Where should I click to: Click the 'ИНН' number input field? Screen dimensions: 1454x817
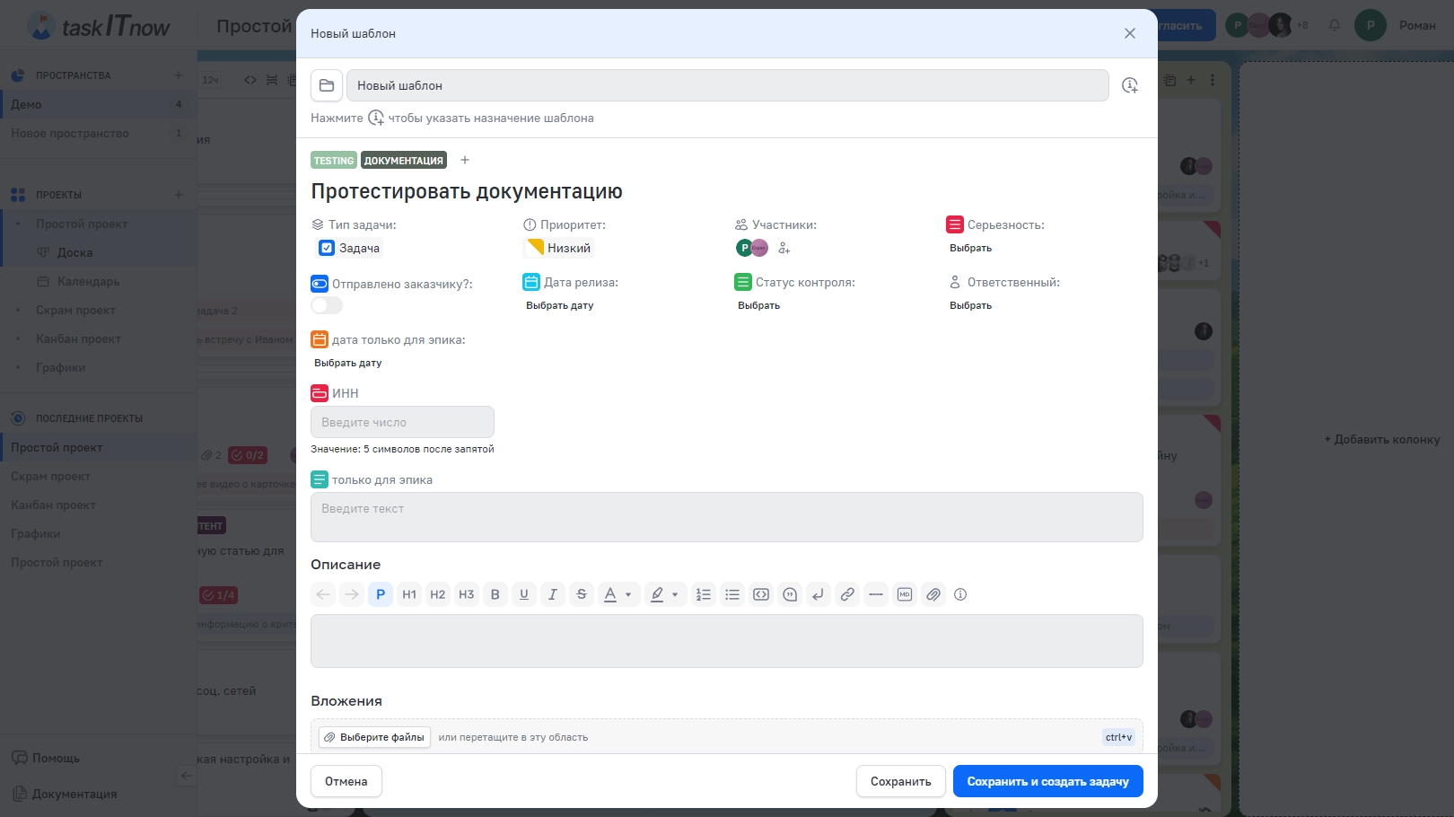[x=402, y=422]
